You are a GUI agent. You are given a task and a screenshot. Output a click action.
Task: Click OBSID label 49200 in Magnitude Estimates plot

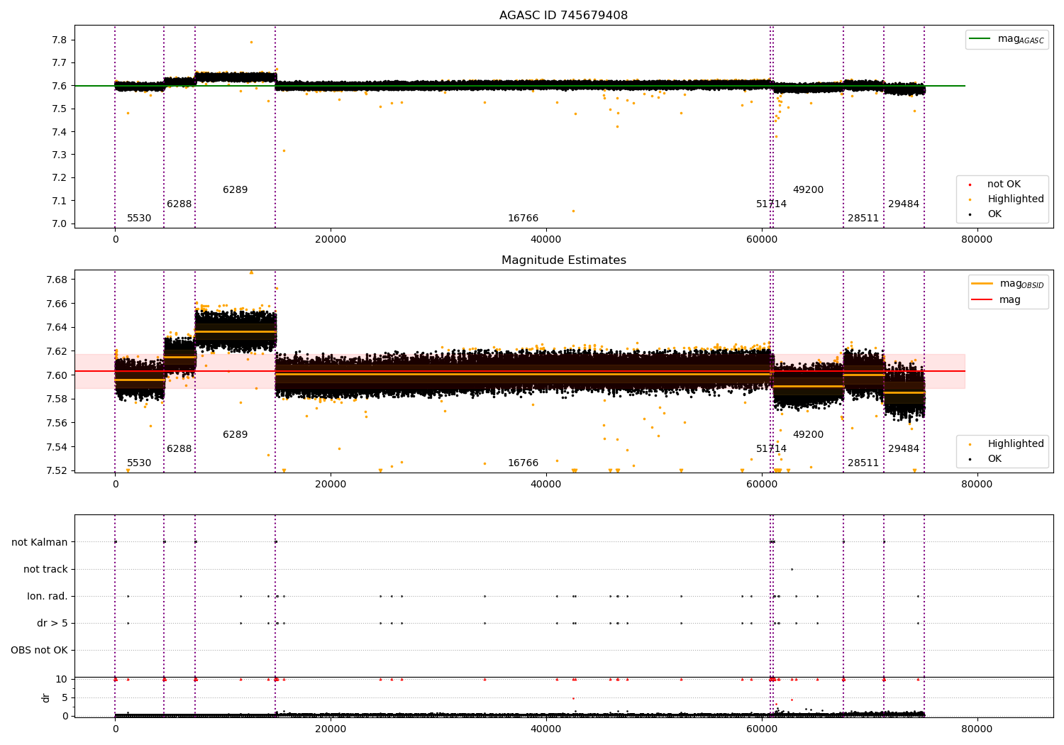(x=809, y=435)
